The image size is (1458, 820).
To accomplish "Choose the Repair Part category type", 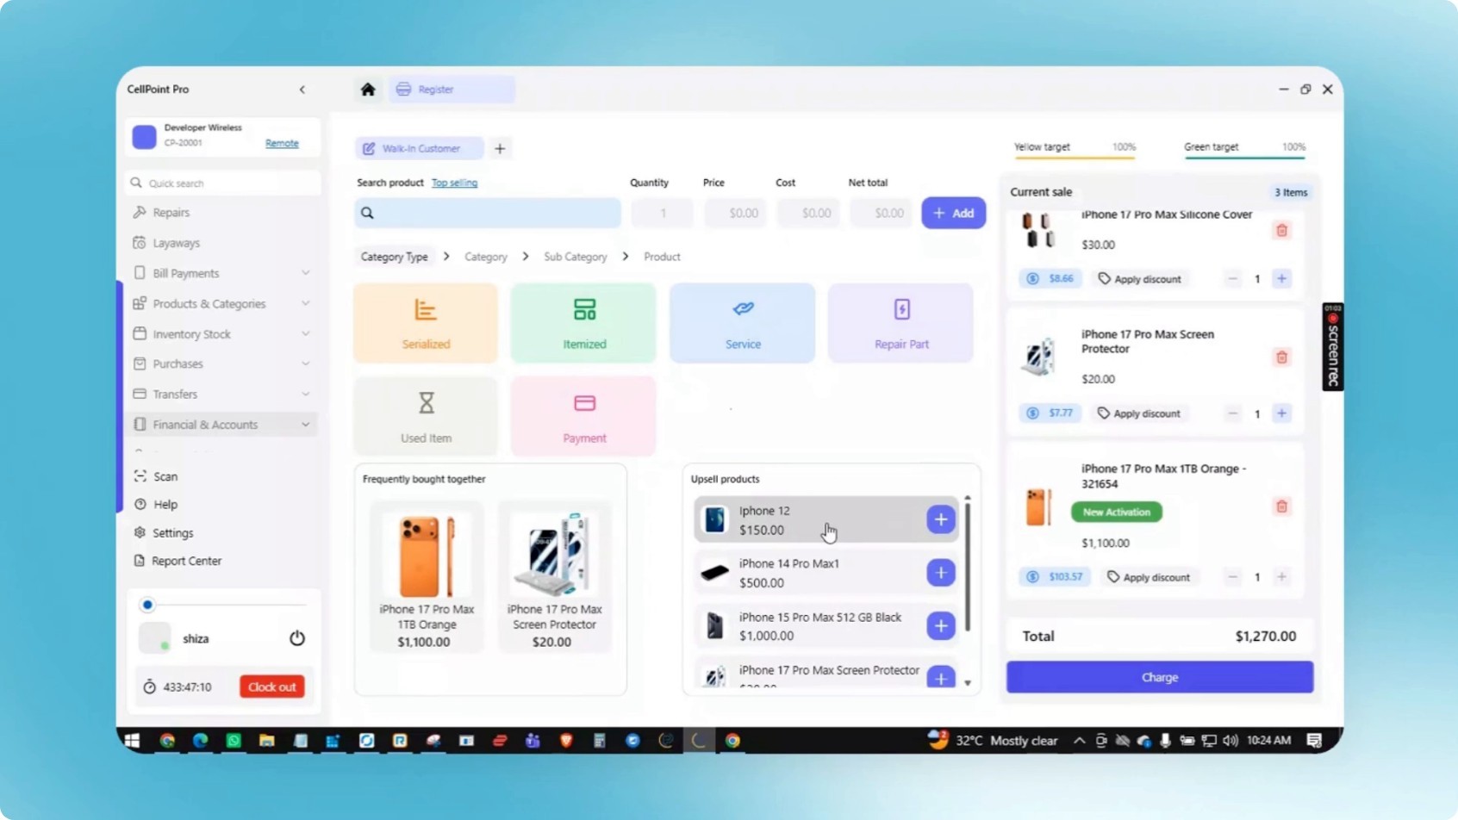I will (901, 323).
